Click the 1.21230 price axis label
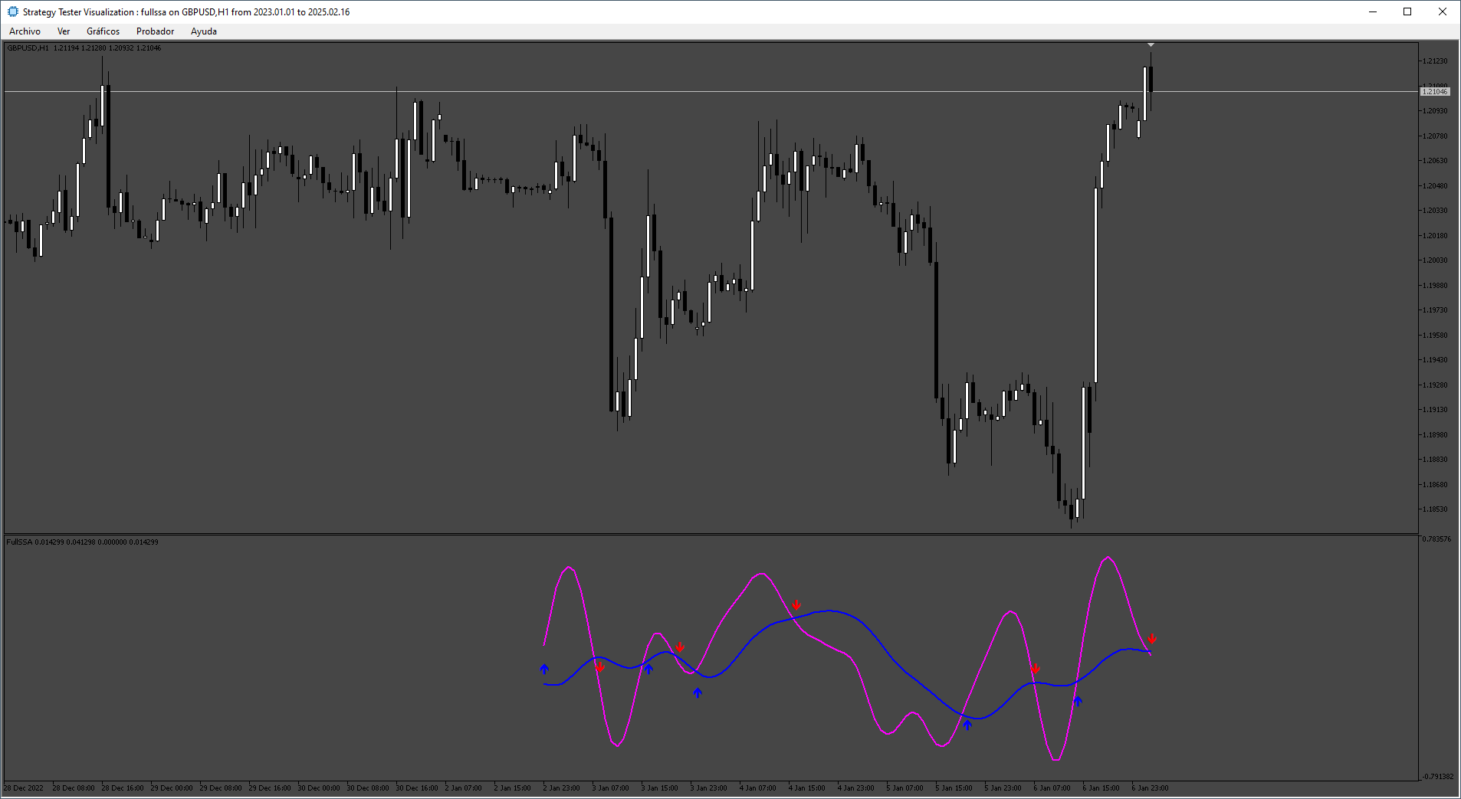 pos(1435,61)
